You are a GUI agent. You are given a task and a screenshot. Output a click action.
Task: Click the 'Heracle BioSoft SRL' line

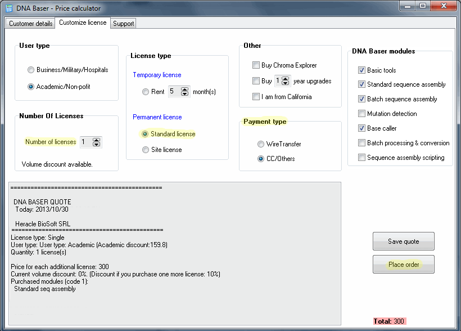43,224
